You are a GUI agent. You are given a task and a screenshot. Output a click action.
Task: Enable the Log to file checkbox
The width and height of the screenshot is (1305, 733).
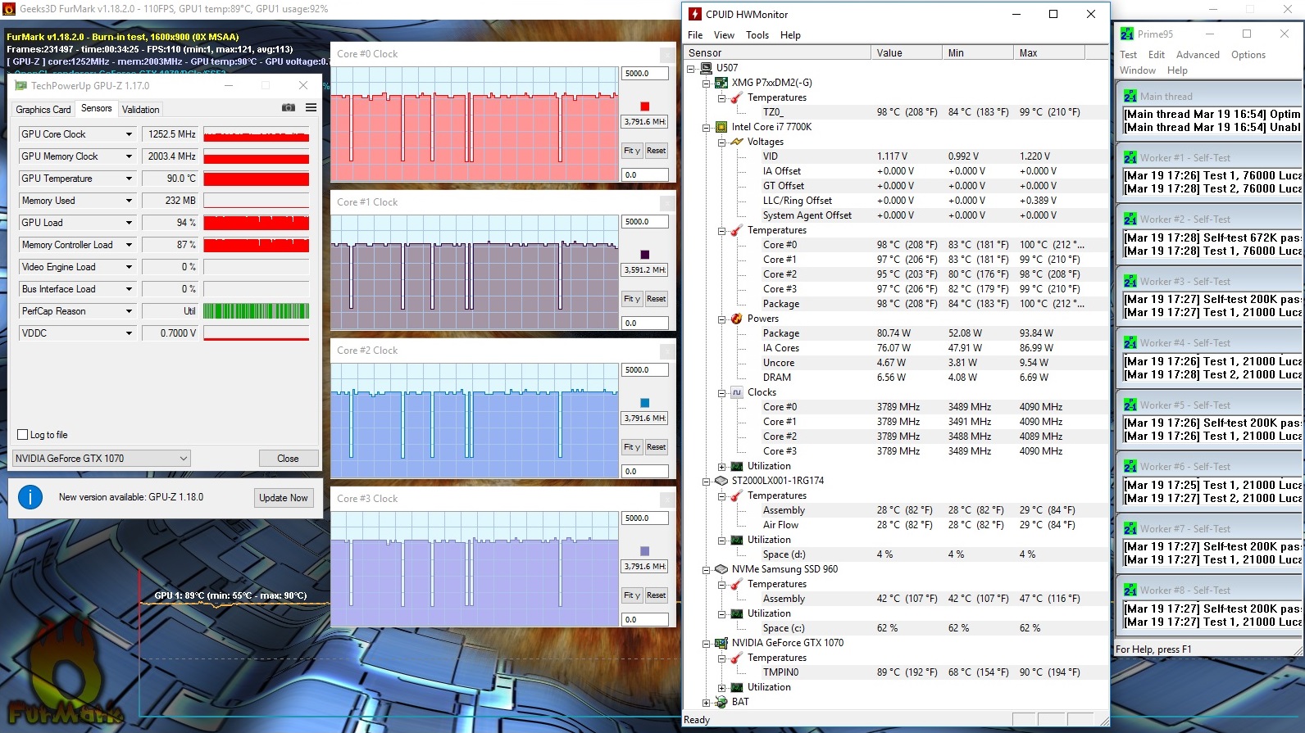pos(23,435)
